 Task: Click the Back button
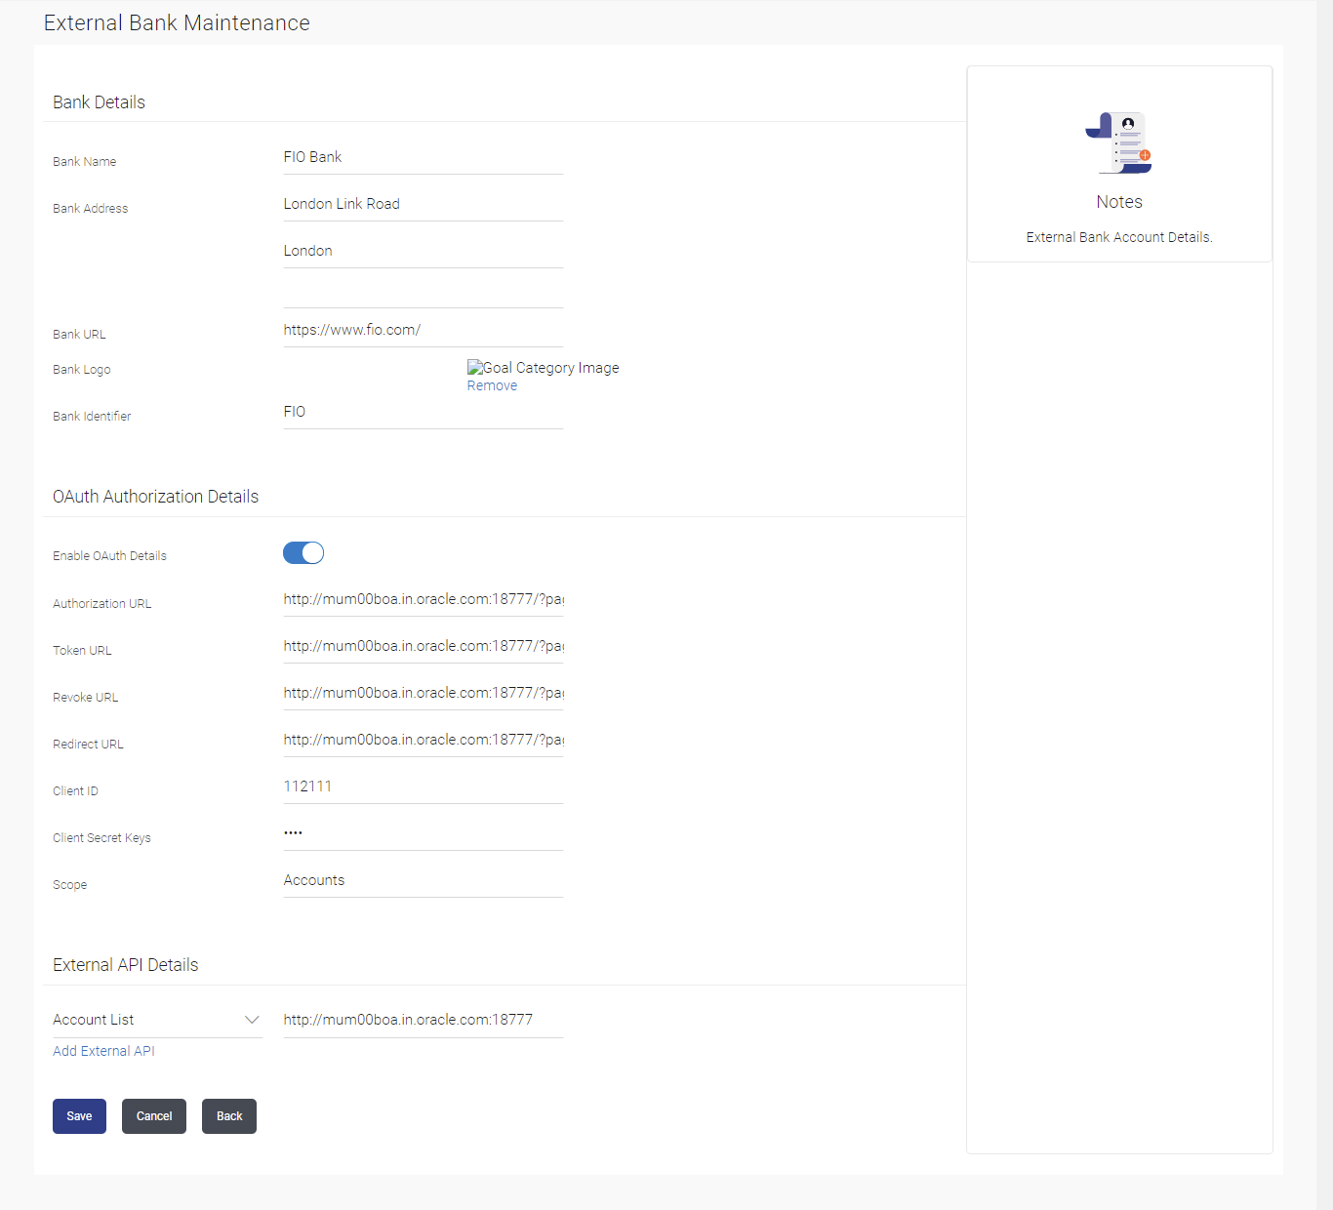click(229, 1116)
